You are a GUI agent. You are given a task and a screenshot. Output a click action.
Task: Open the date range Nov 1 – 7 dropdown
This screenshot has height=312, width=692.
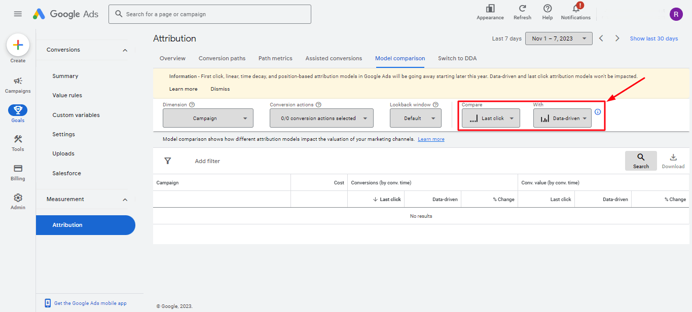point(559,38)
